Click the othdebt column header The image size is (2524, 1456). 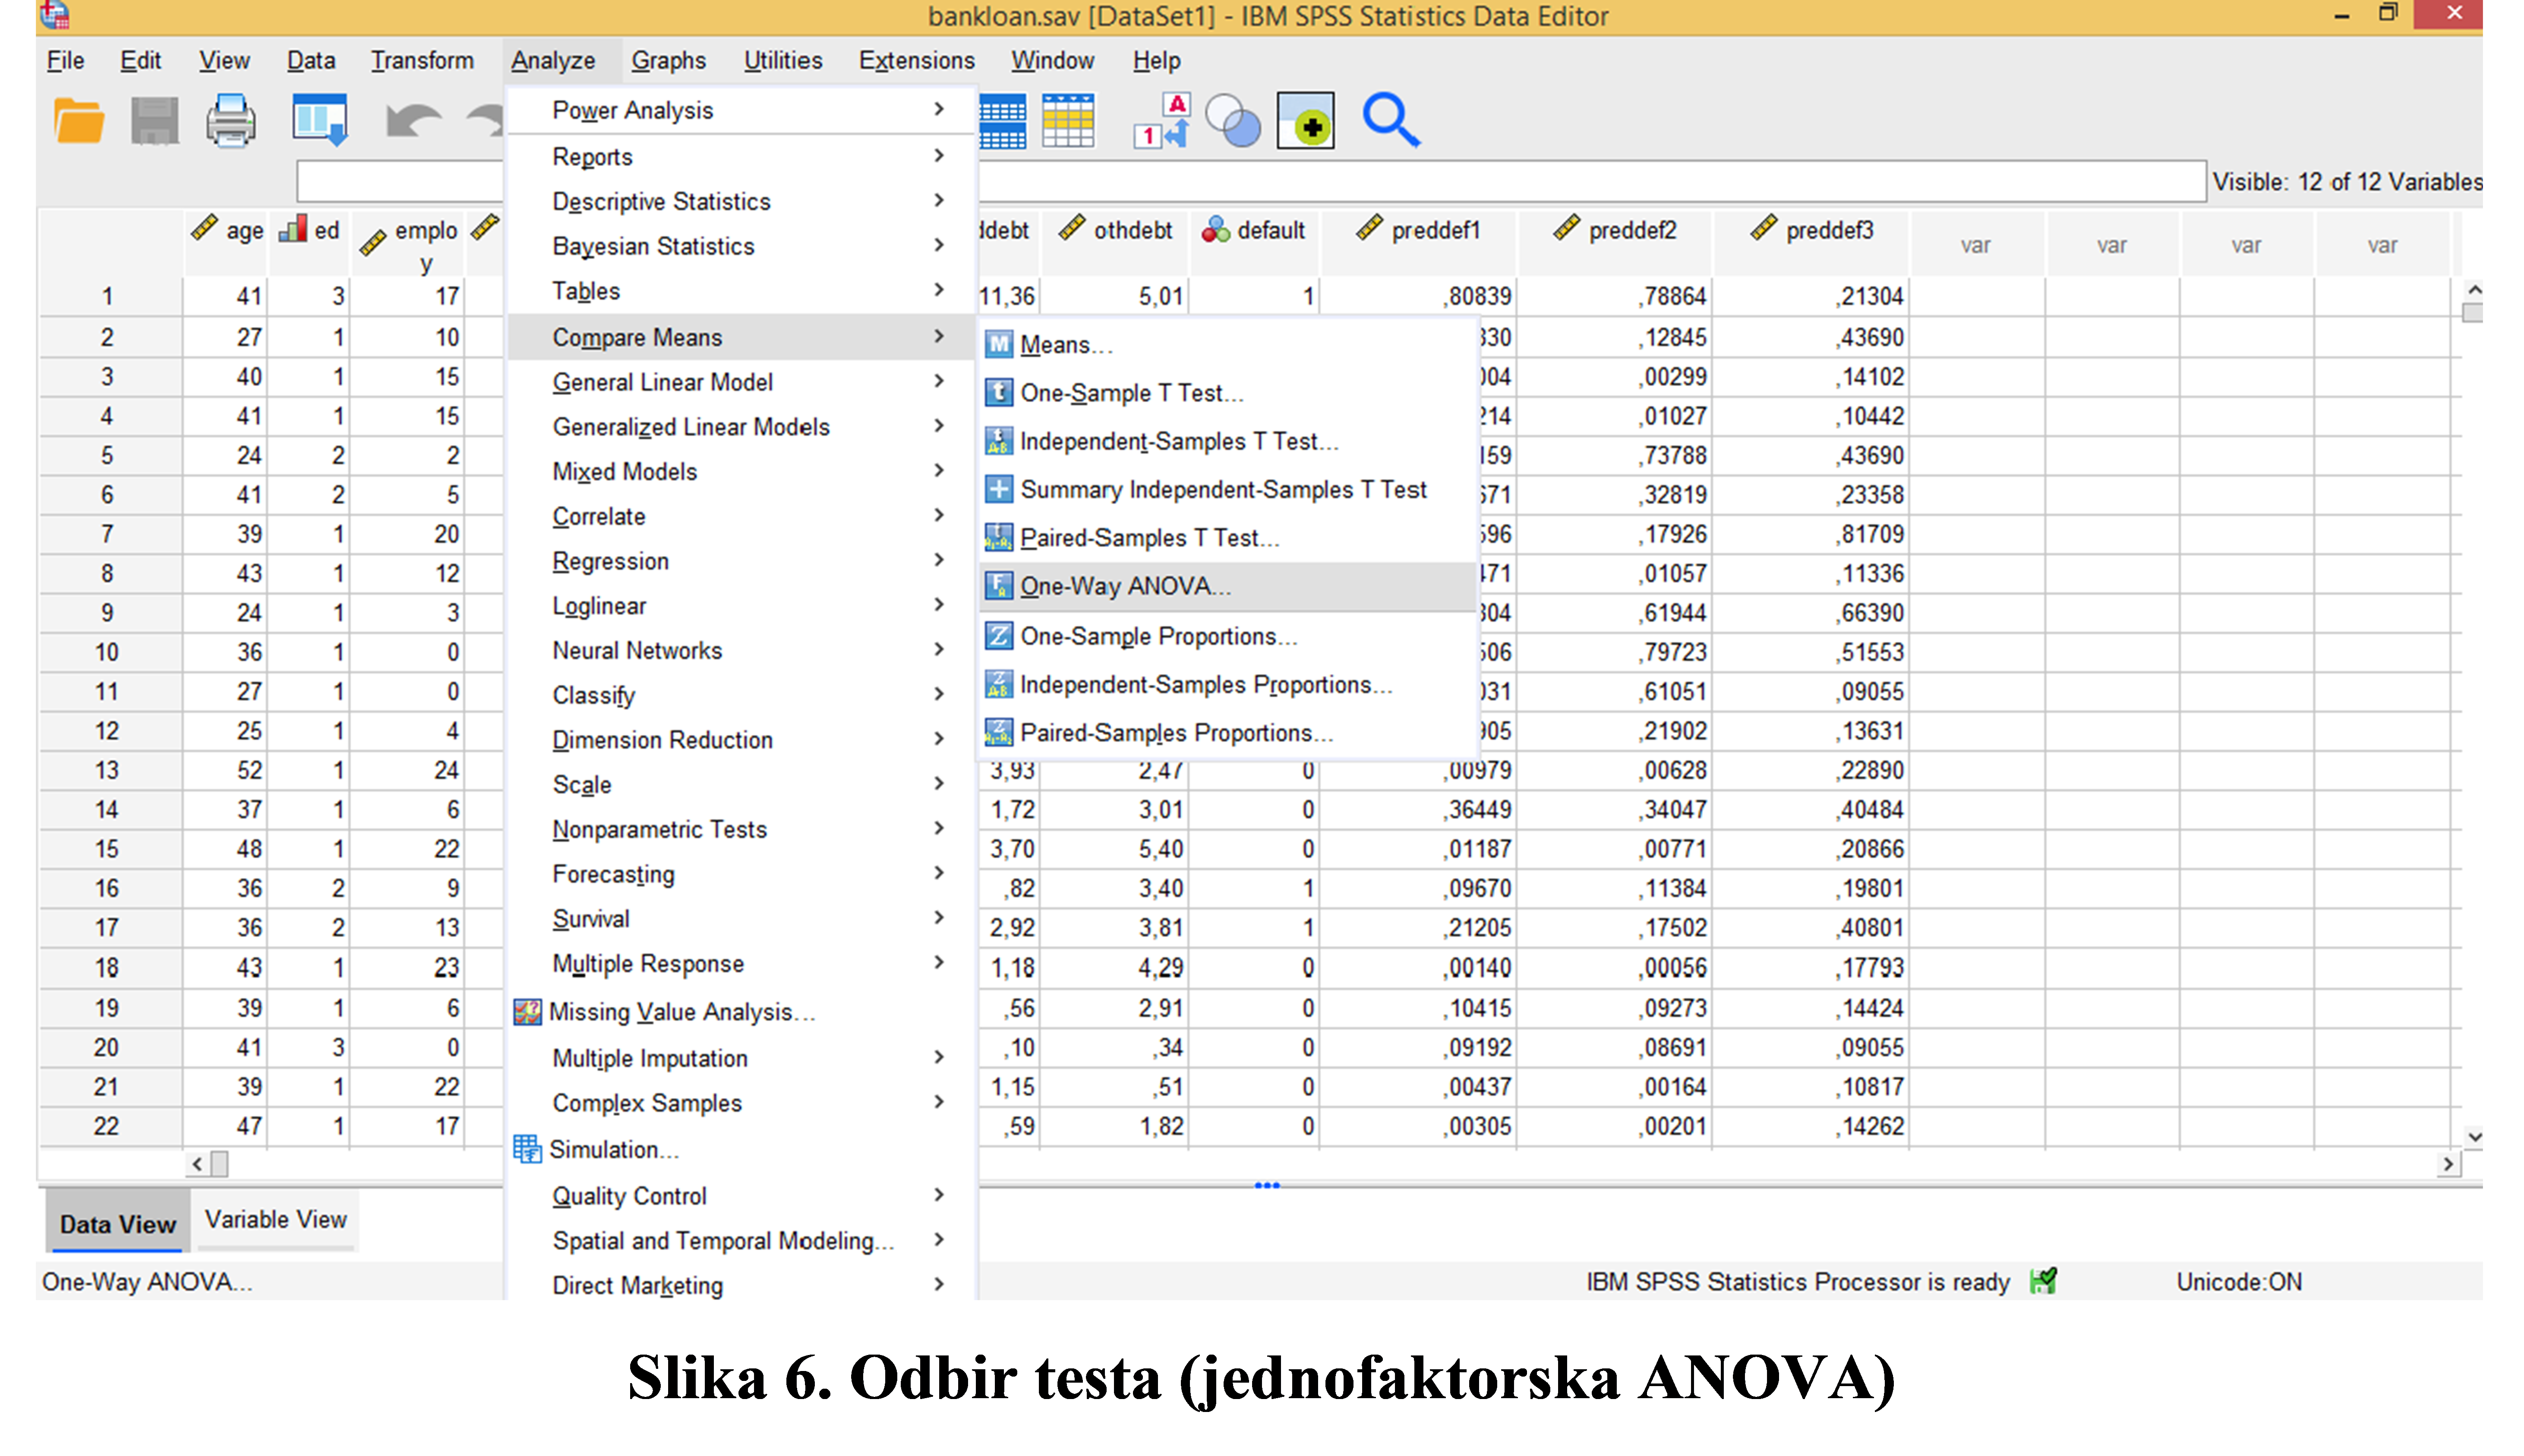(1116, 243)
